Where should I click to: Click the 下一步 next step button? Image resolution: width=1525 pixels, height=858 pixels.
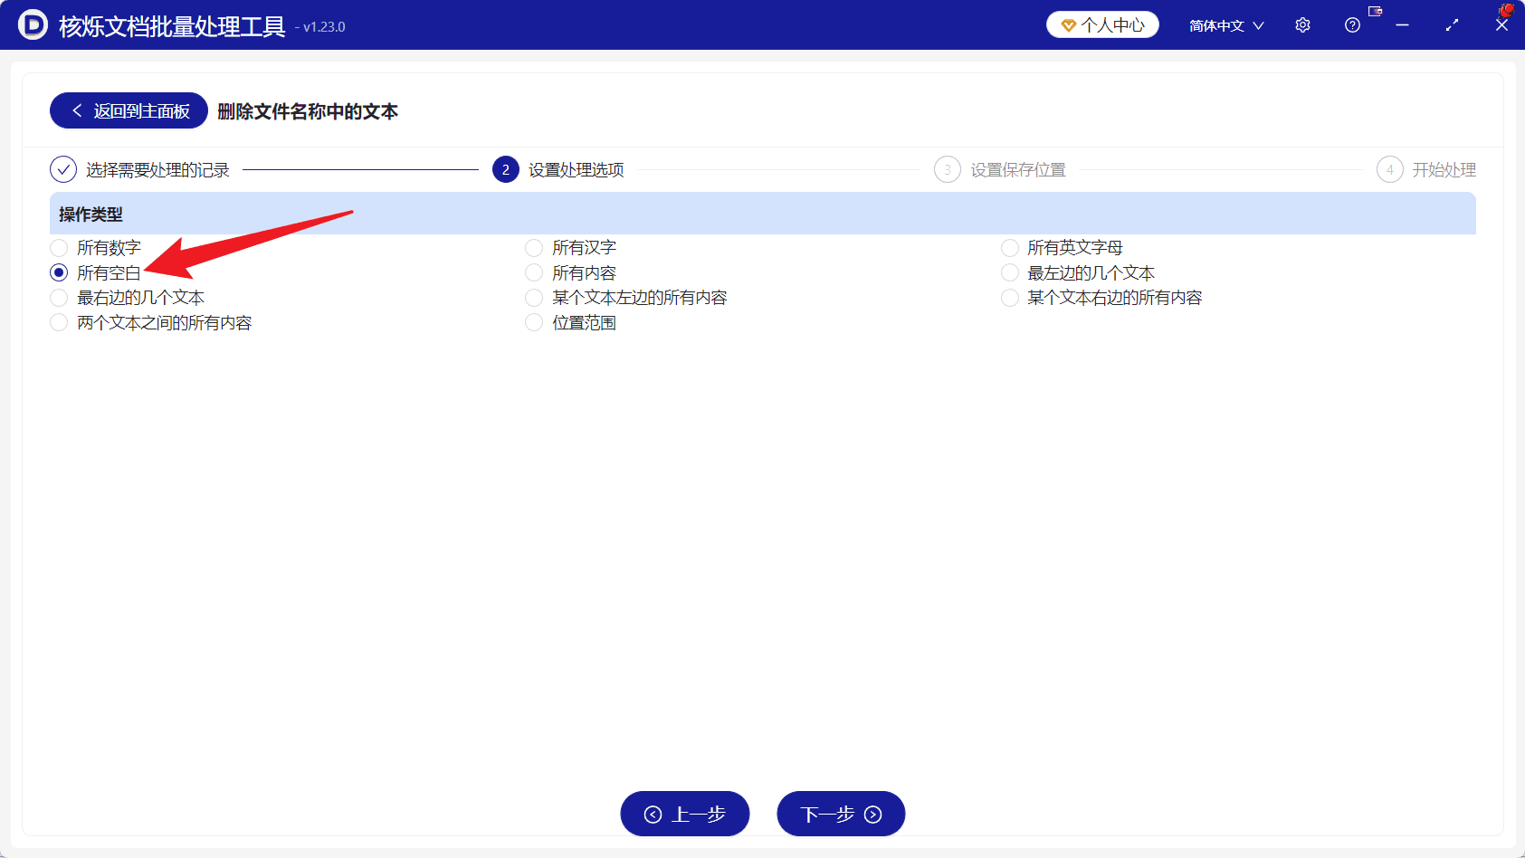click(841, 814)
